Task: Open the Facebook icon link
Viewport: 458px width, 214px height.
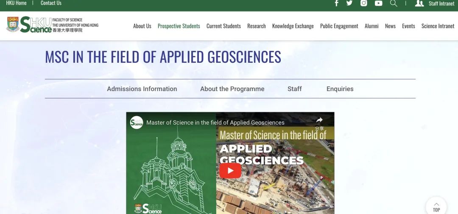Action: (x=337, y=3)
